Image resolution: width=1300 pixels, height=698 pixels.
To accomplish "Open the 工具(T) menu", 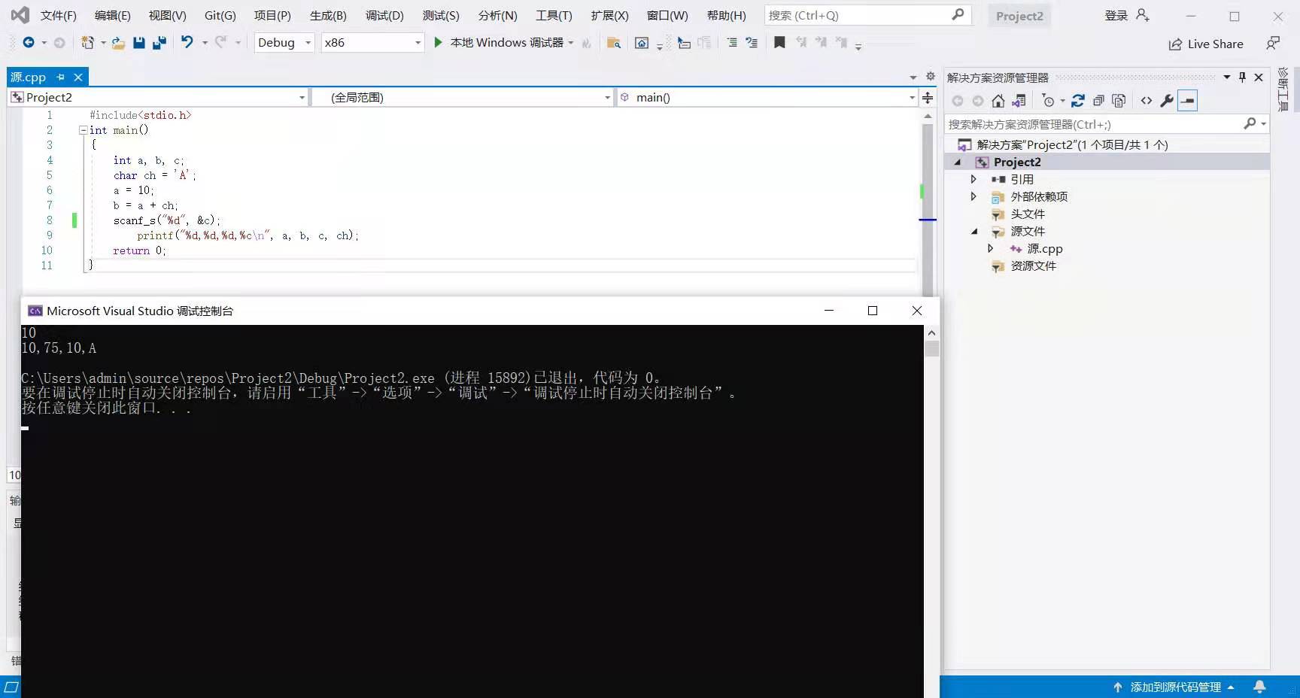I will tap(554, 15).
